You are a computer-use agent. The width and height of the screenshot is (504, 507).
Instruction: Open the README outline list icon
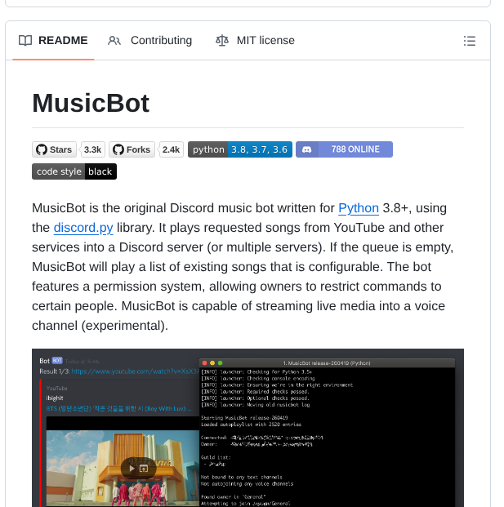point(470,41)
